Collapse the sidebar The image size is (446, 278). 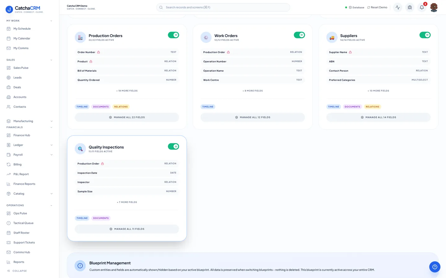click(x=17, y=271)
